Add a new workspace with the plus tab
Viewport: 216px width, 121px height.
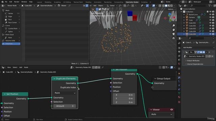coord(150,2)
